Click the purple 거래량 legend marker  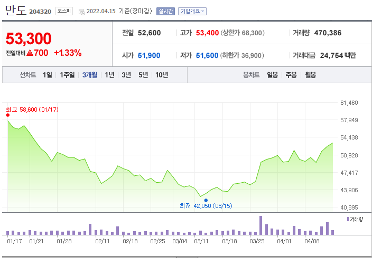pyautogui.click(x=348, y=219)
